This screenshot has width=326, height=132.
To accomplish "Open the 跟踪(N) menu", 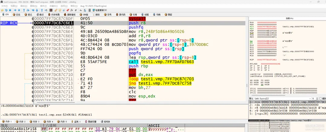I will pyautogui.click(x=34, y=6).
